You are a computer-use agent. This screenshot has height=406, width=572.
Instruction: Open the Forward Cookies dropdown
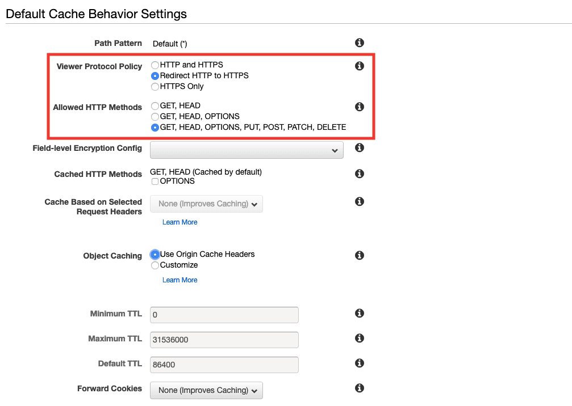206,390
